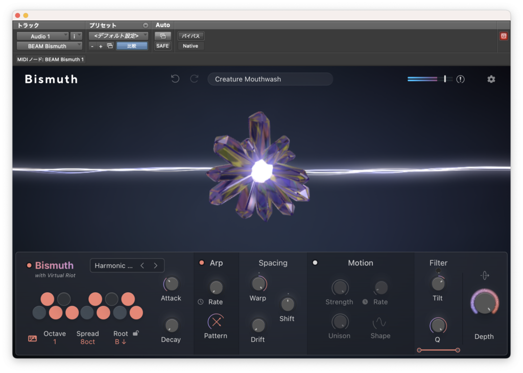Image resolution: width=523 pixels, height=373 pixels.
Task: Click the Motion Rate knob
Action: 381,288
